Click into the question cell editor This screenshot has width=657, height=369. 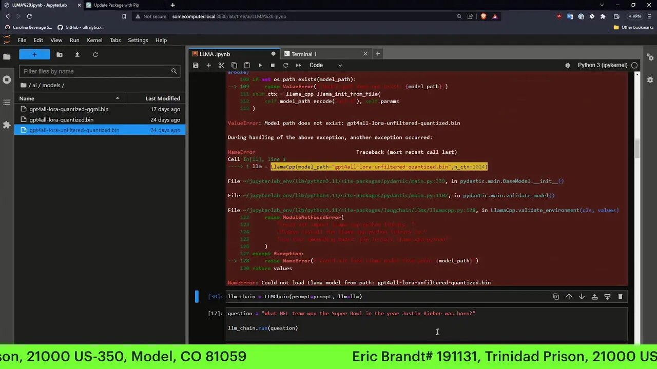click(x=427, y=324)
